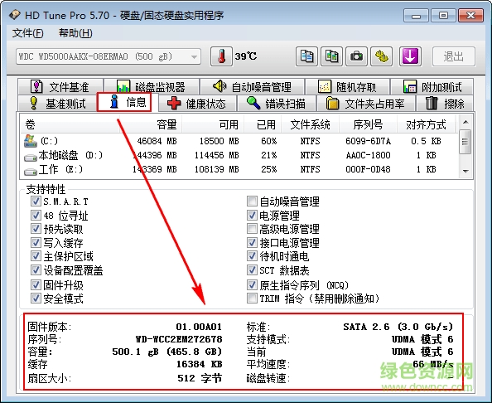Open the 文件(F) menu
492x403 pixels.
[x=27, y=33]
